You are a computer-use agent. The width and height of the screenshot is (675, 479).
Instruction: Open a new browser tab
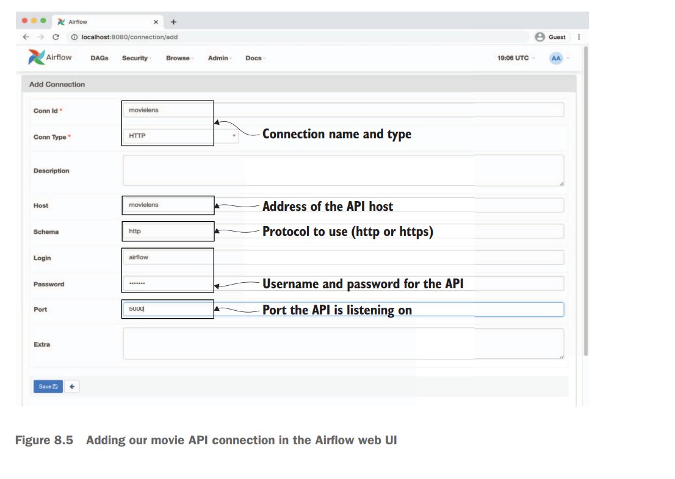click(x=173, y=22)
